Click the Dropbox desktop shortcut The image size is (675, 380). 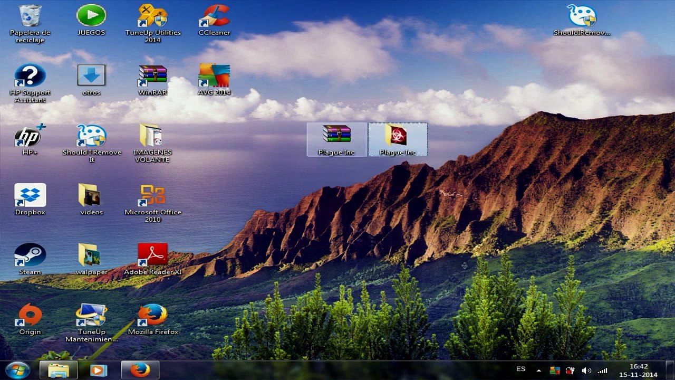[30, 199]
